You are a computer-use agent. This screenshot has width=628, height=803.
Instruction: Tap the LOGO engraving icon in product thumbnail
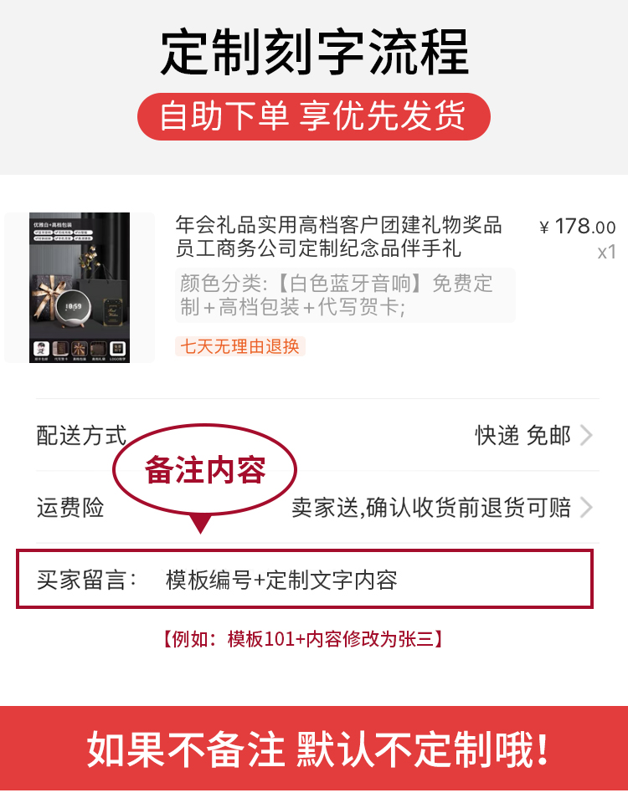[117, 348]
